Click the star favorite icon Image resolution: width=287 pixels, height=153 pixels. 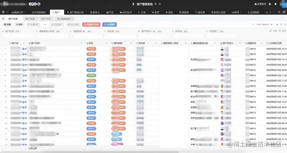pos(277,25)
